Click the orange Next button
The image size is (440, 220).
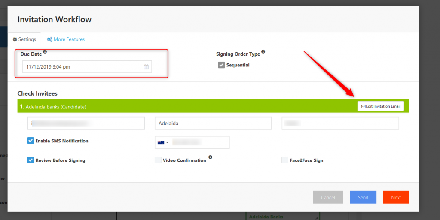coord(396,197)
